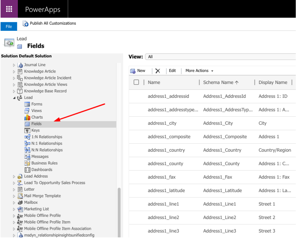Screen dimensions: 296x241
Task: Select Letter in the solution tree
Action: click(x=29, y=189)
